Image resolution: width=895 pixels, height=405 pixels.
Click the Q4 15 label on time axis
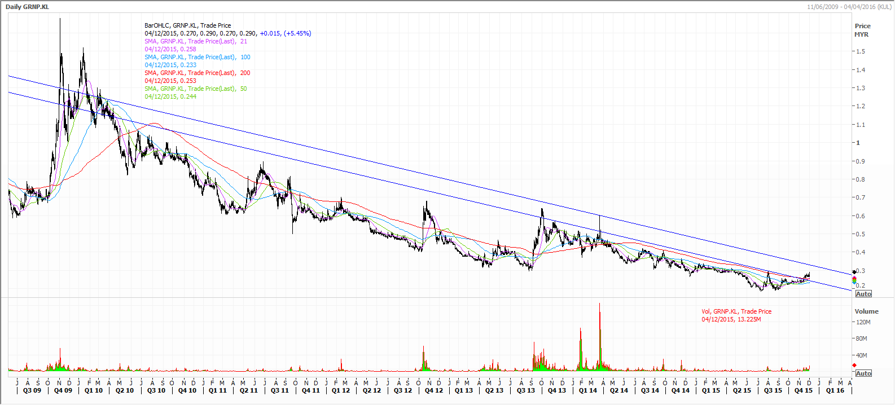804,390
